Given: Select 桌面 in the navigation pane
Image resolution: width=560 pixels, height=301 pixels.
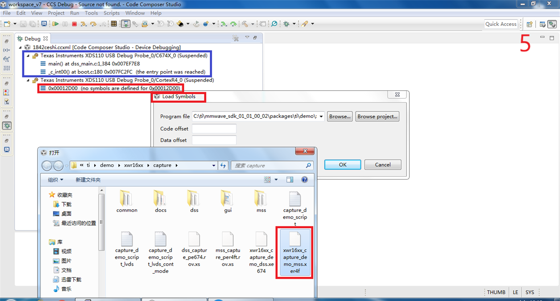Looking at the screenshot, I should (x=66, y=214).
